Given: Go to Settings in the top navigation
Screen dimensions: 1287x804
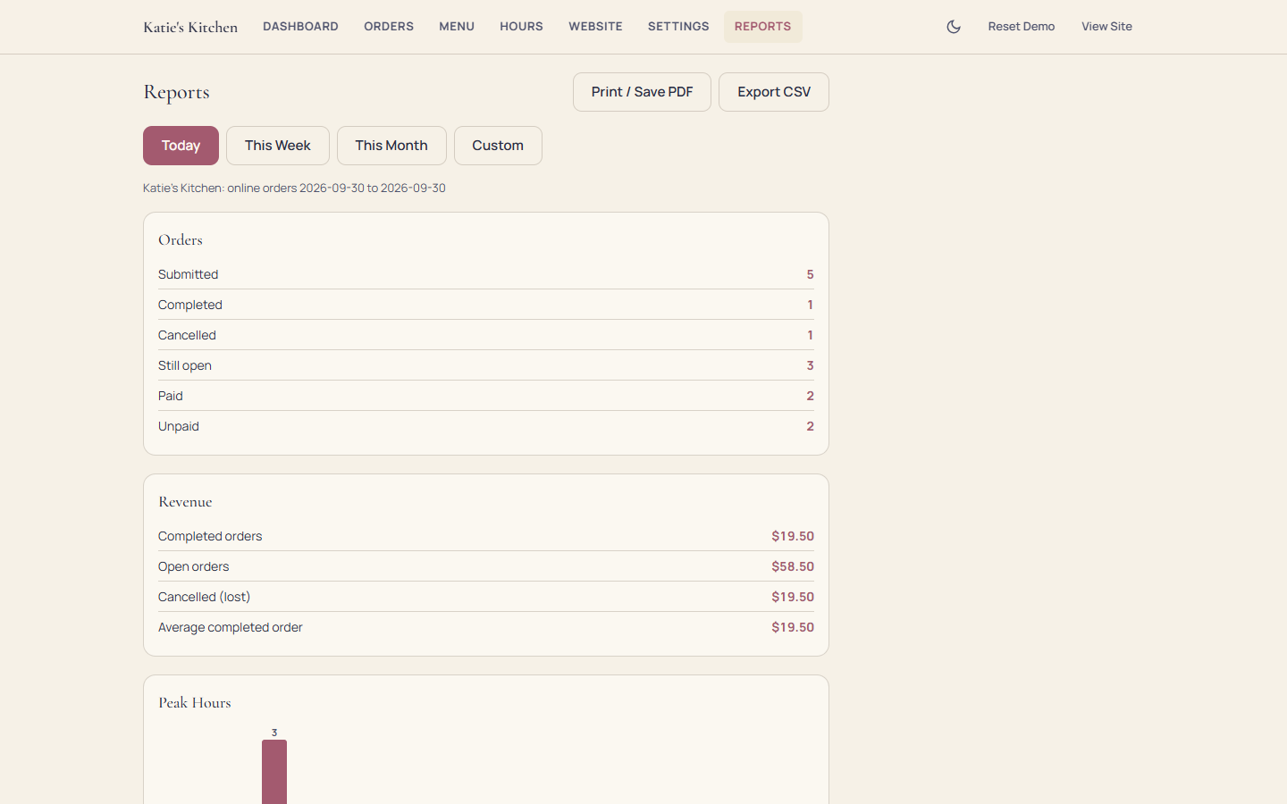Looking at the screenshot, I should pos(678,27).
